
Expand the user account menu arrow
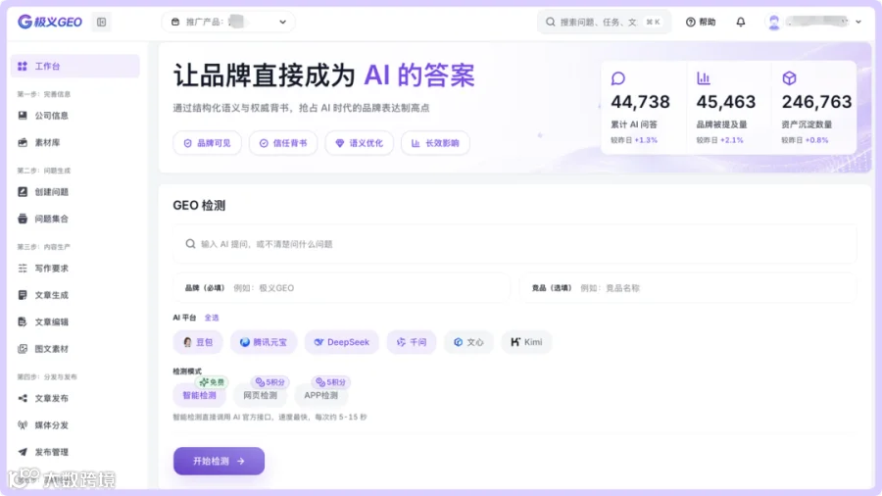[858, 22]
